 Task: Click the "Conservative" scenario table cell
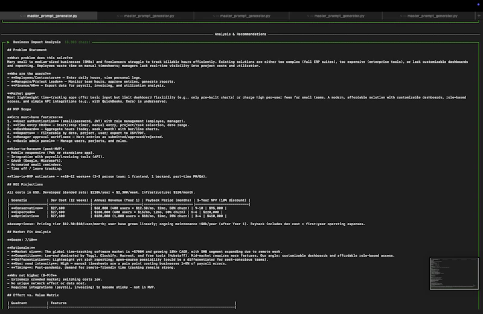tap(27, 208)
